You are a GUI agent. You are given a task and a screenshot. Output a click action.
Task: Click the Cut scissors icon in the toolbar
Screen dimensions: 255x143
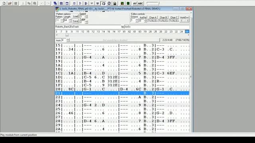click(x=23, y=3)
